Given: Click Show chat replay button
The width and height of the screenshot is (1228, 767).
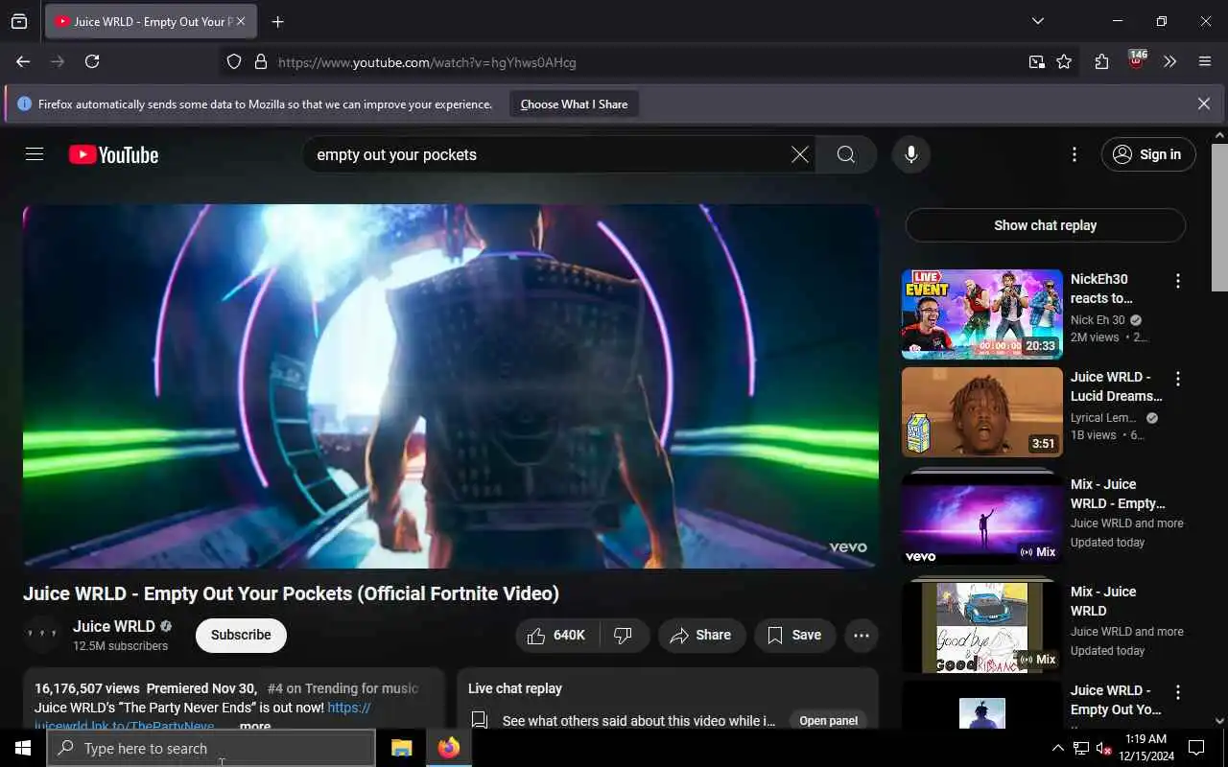Looking at the screenshot, I should [x=1045, y=225].
